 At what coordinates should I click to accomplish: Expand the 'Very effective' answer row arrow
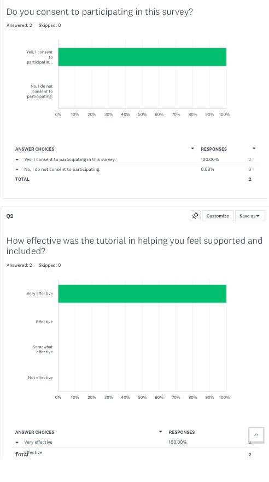tap(17, 443)
